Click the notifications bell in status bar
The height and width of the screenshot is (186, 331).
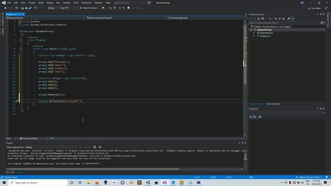click(x=326, y=177)
